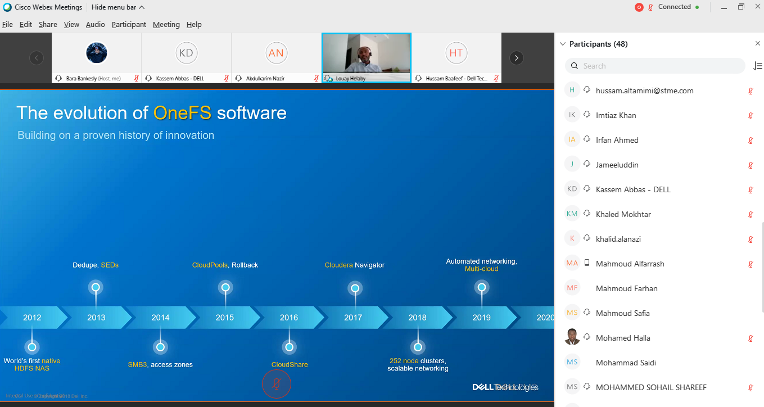Select the Abdulkarim Nazir thumbnail
764x407 pixels.
coord(277,58)
